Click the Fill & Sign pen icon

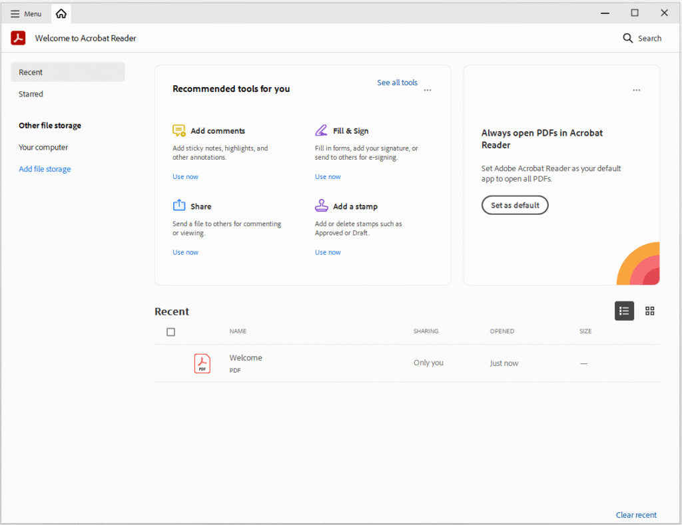click(321, 130)
